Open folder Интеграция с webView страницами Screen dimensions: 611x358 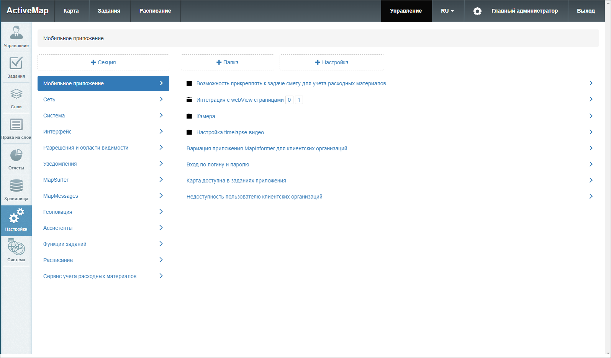pos(240,100)
